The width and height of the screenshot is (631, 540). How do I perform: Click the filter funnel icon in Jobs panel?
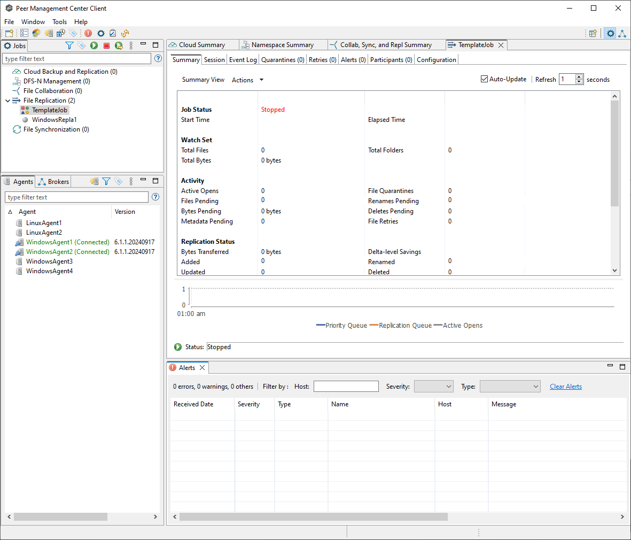(69, 45)
